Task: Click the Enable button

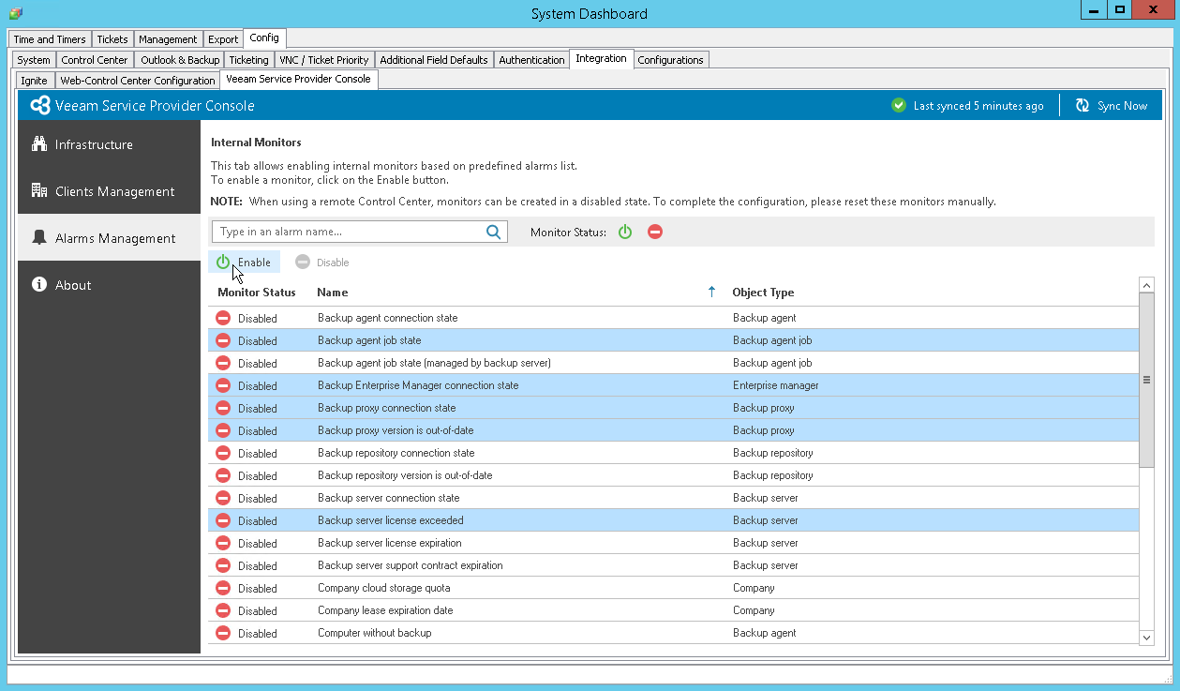Action: [244, 262]
